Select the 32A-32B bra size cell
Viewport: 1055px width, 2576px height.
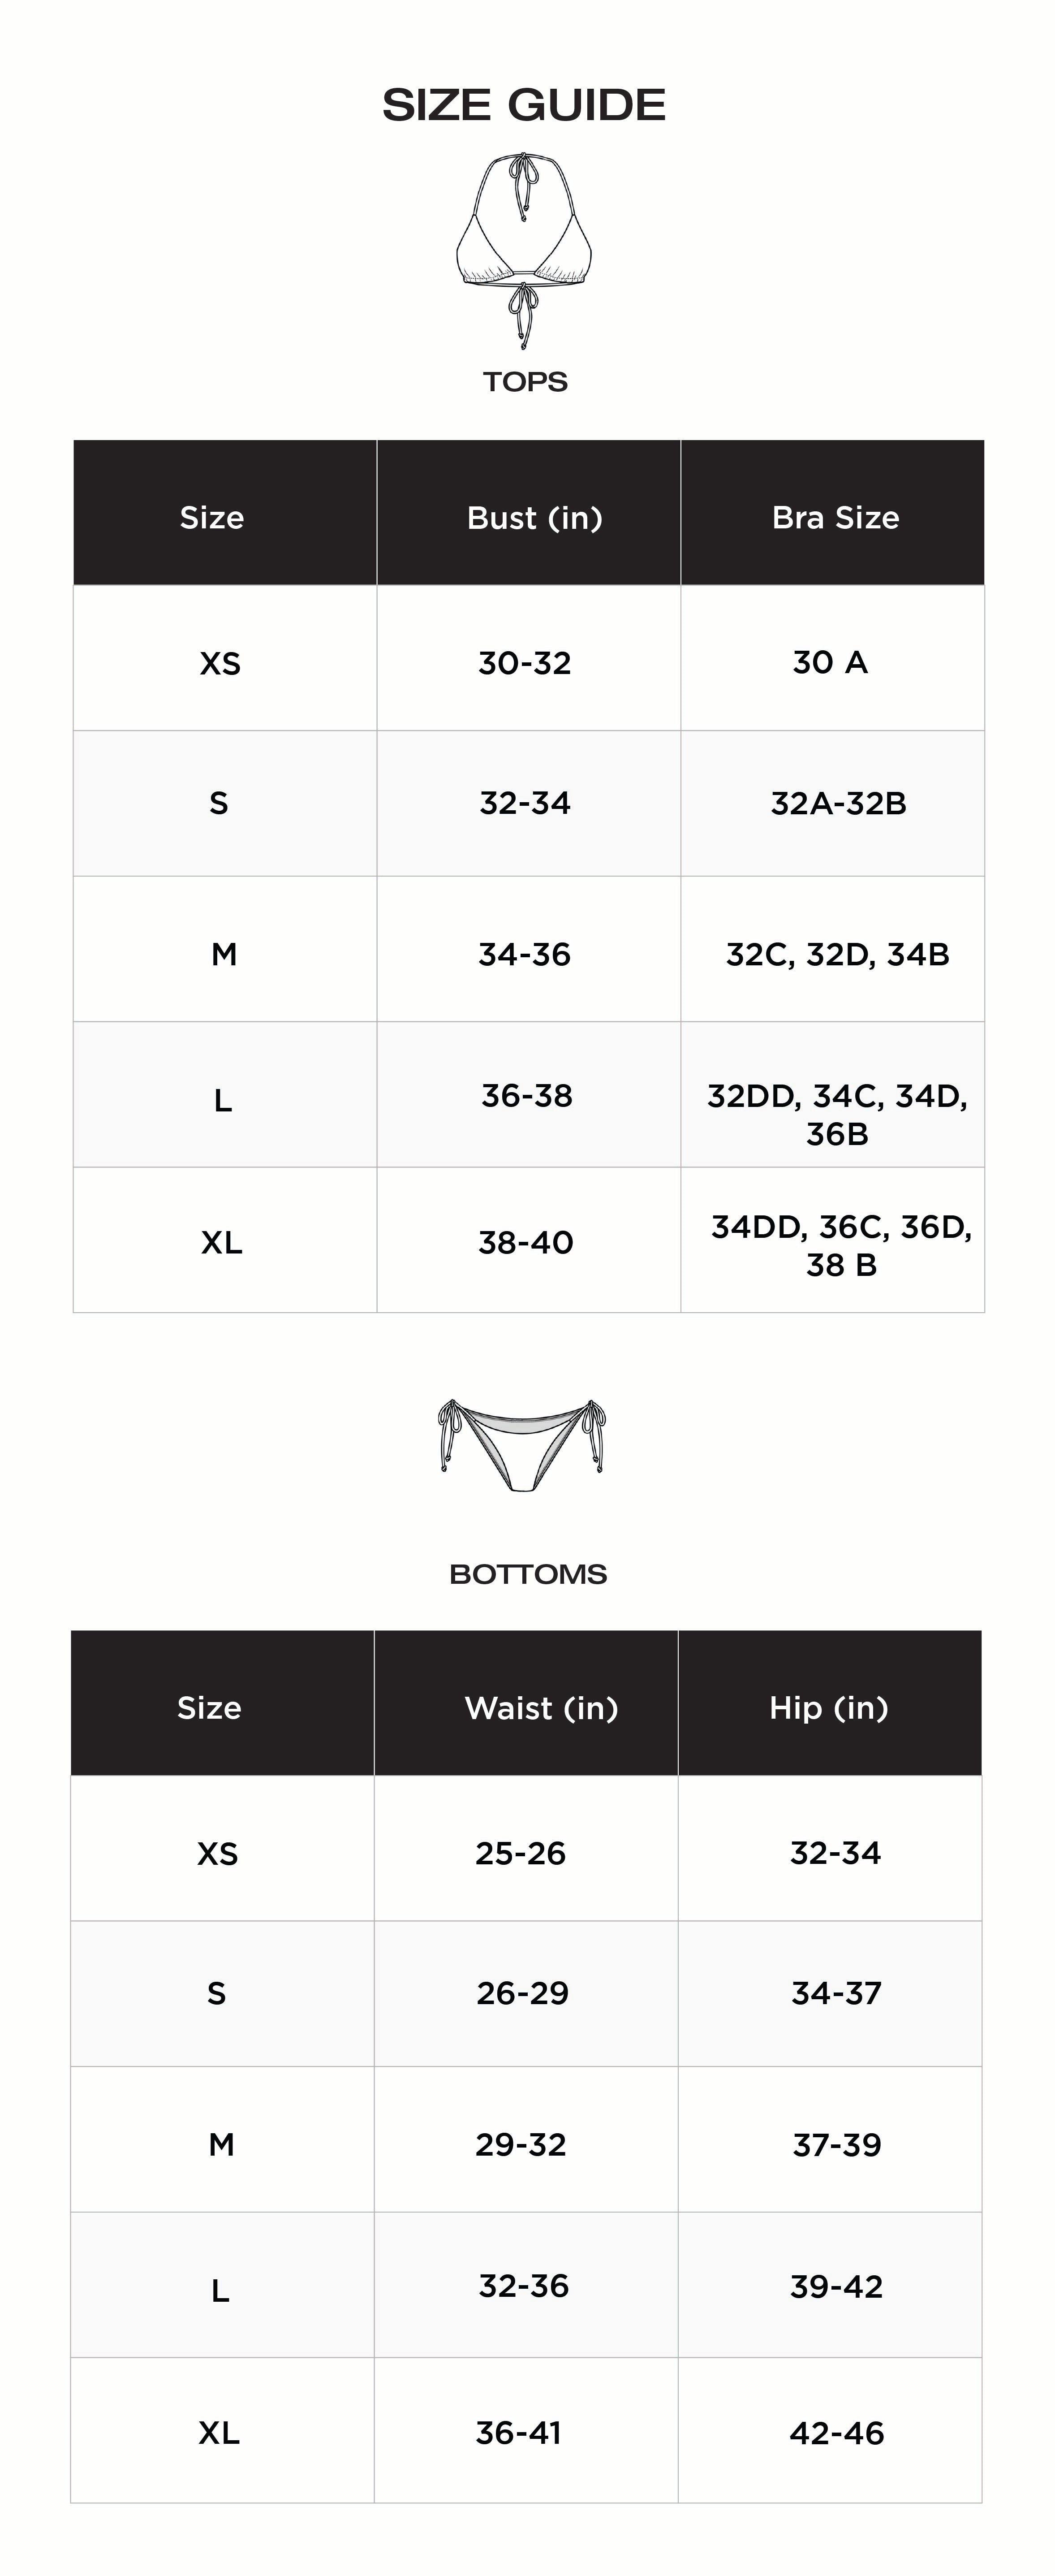pyautogui.click(x=838, y=803)
